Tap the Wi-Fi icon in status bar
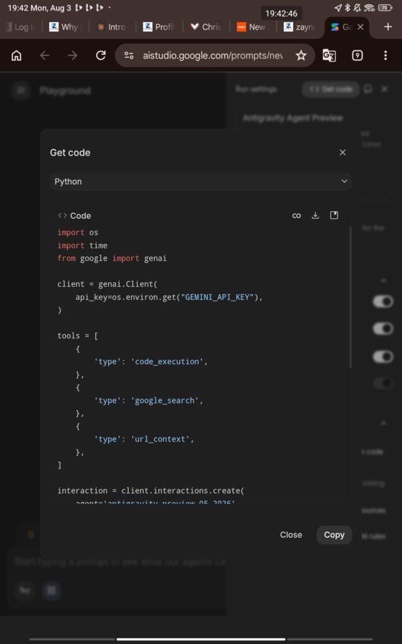The width and height of the screenshot is (402, 644). tap(369, 8)
